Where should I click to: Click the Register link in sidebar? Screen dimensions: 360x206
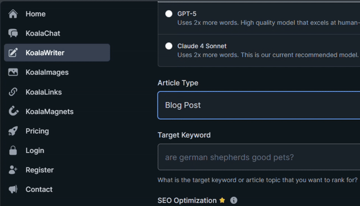(x=39, y=170)
